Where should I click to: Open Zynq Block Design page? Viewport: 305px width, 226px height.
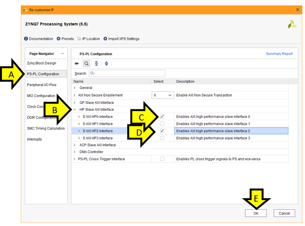pyautogui.click(x=41, y=63)
